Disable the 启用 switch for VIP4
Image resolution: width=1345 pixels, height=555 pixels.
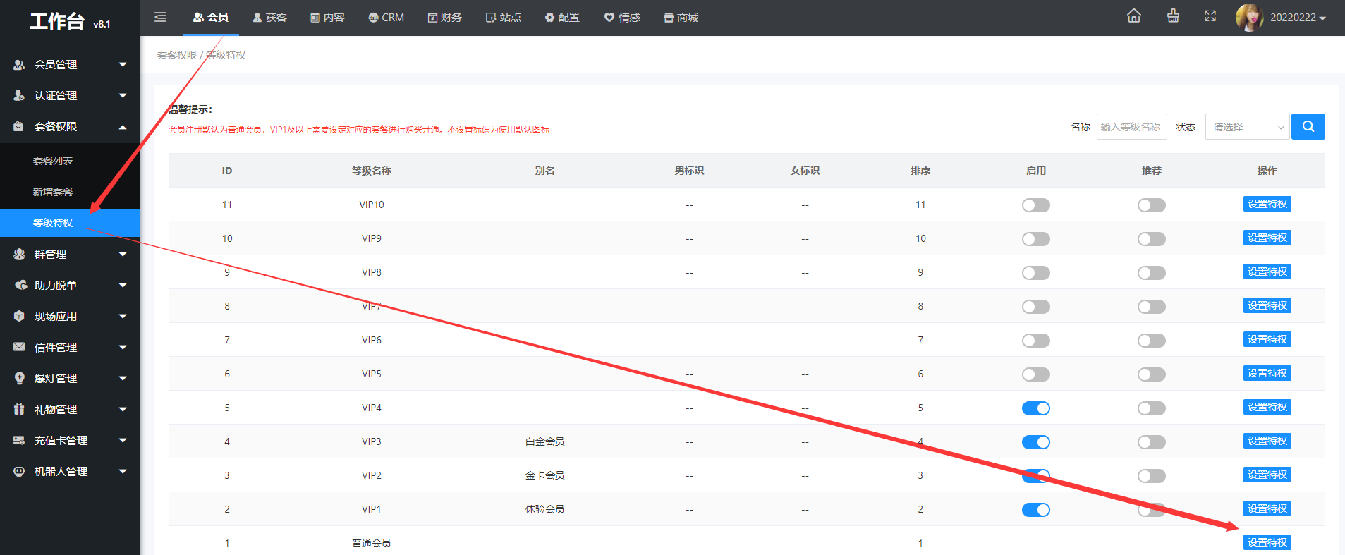point(1035,408)
